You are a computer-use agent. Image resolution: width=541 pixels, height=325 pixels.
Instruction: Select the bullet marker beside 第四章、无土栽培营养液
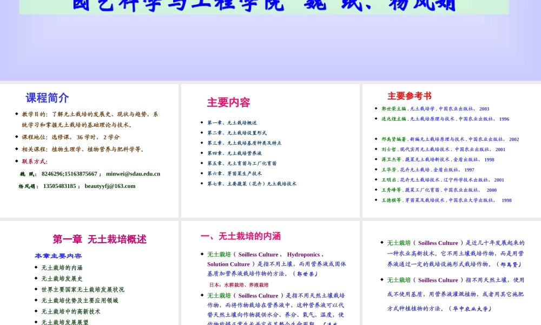pyautogui.click(x=200, y=153)
